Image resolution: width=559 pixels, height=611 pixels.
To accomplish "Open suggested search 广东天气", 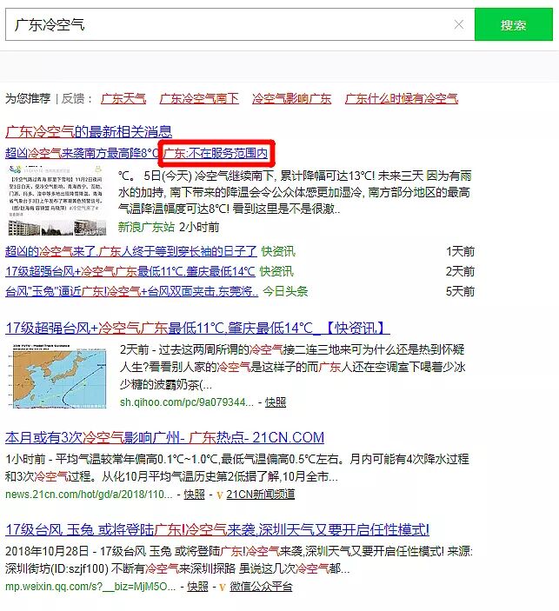I will [123, 98].
